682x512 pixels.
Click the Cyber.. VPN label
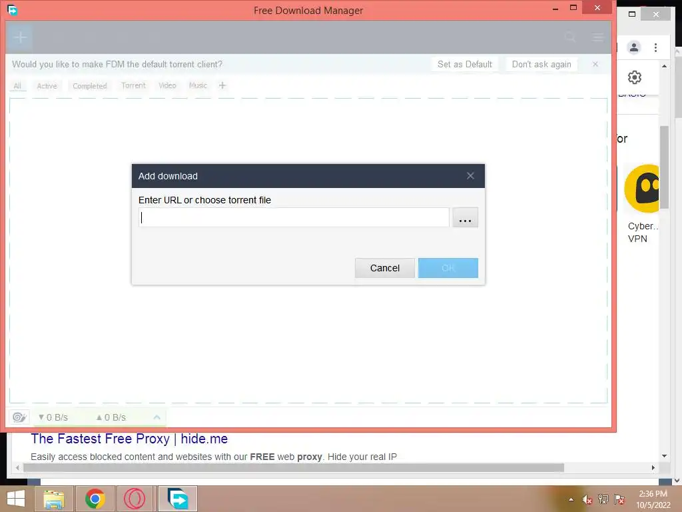click(643, 232)
